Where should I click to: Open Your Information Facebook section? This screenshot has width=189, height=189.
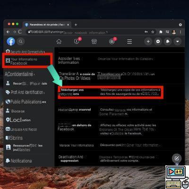click(27, 61)
